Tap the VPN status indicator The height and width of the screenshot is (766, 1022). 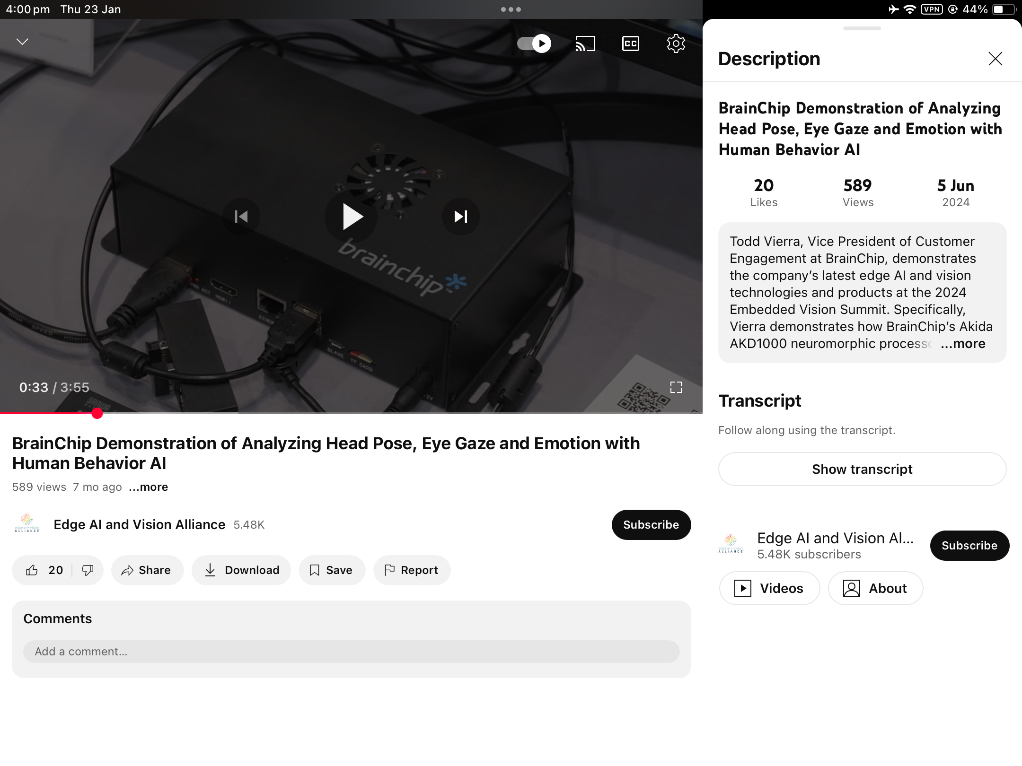point(932,9)
